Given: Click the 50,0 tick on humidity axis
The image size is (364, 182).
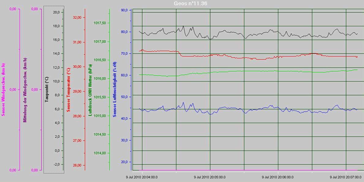Looking at the screenshot, I should click(124, 97).
